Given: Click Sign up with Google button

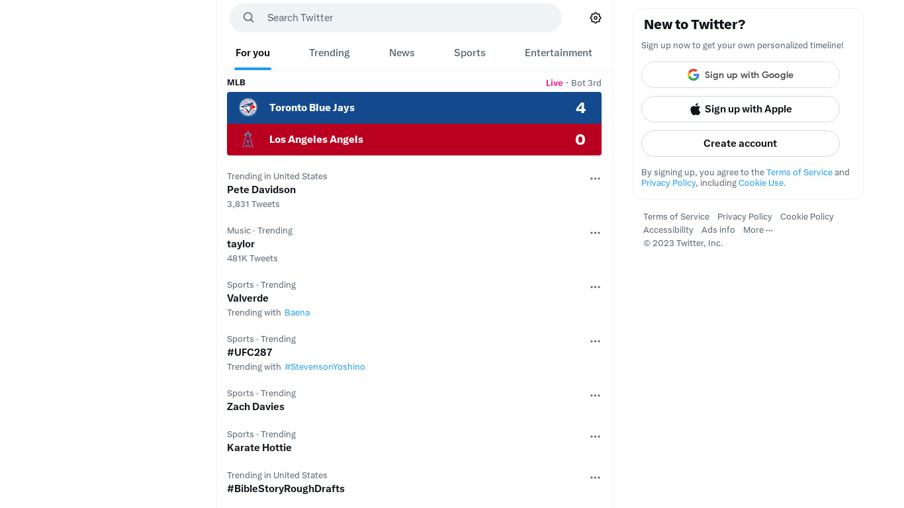Looking at the screenshot, I should (x=741, y=75).
